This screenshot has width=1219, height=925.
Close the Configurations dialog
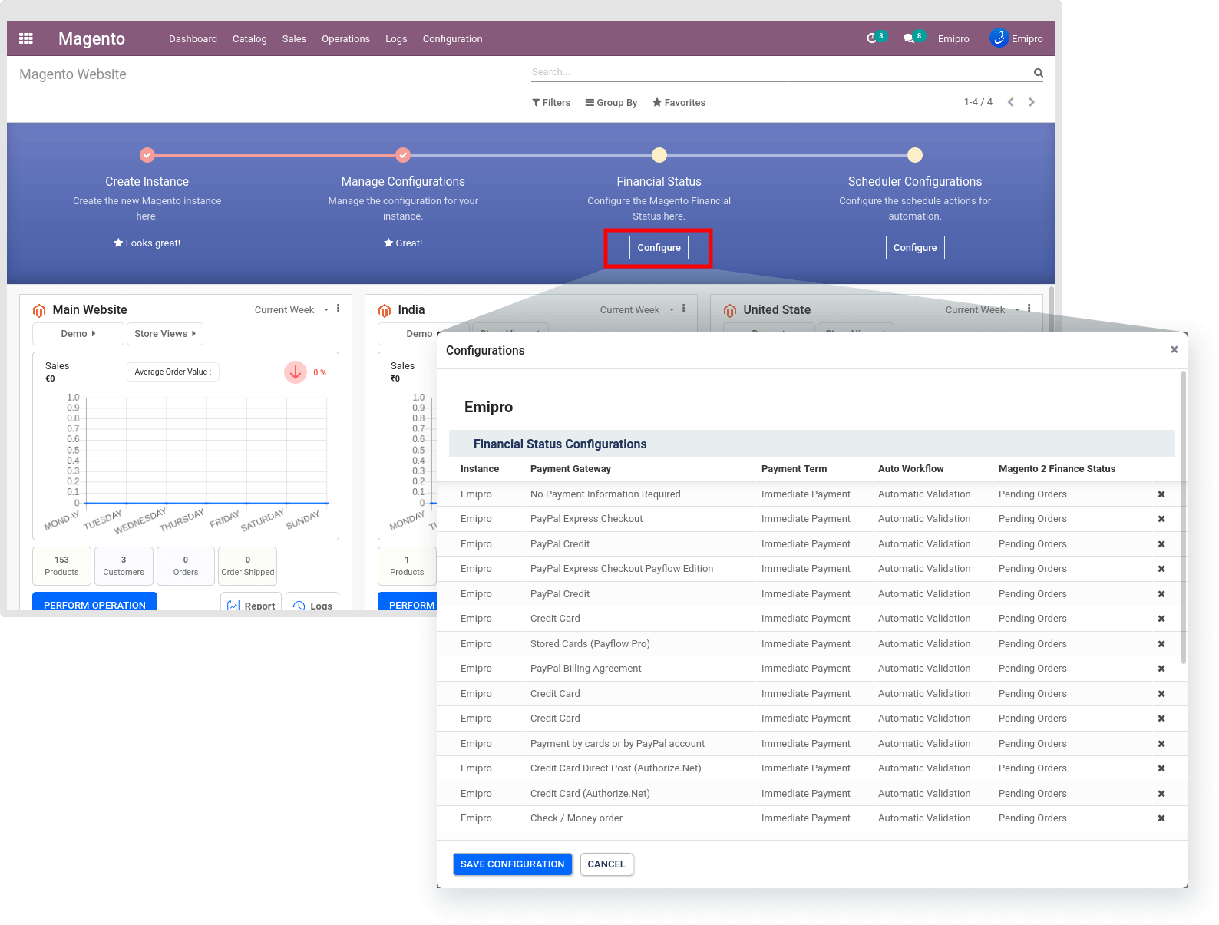point(1174,349)
